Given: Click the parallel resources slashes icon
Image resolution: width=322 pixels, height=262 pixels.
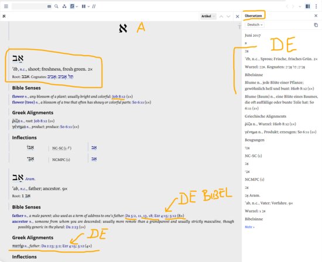Looking at the screenshot, I should click(94, 6).
